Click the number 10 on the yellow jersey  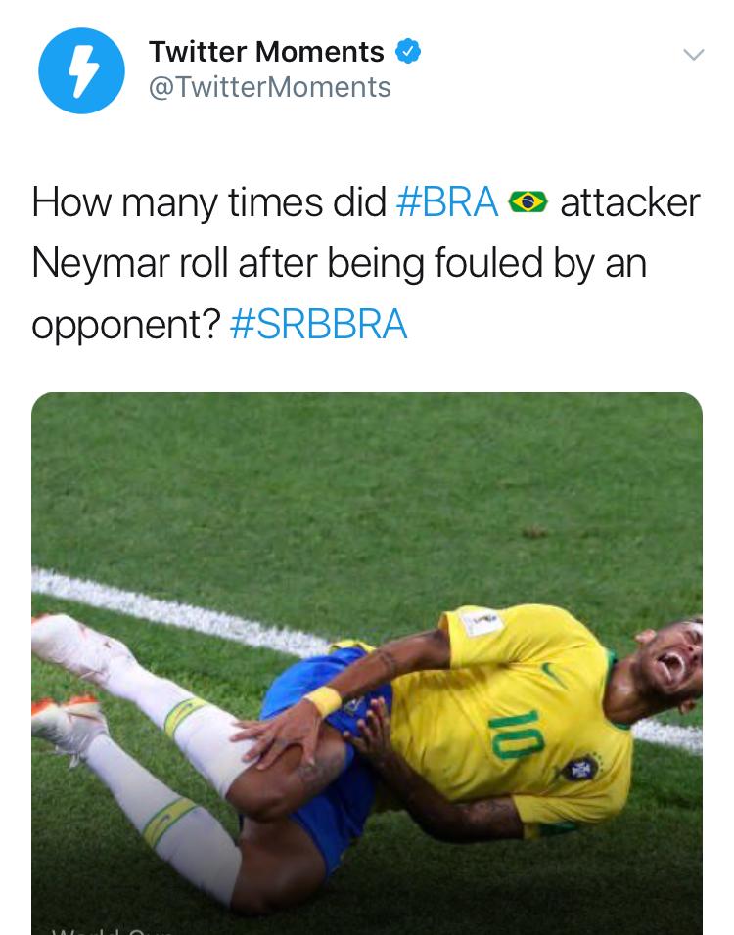pyautogui.click(x=517, y=735)
